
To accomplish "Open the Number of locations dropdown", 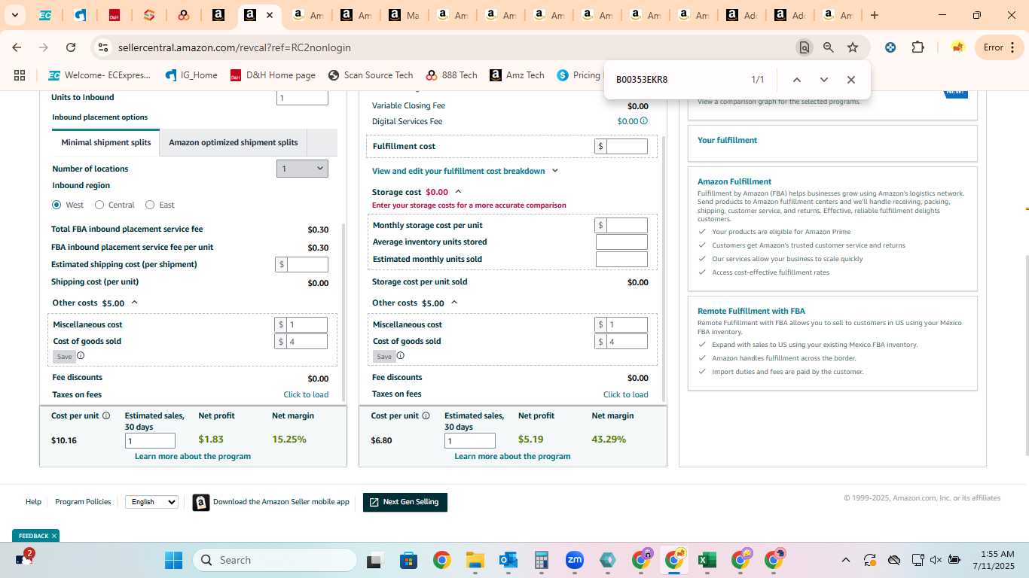I will coord(302,169).
